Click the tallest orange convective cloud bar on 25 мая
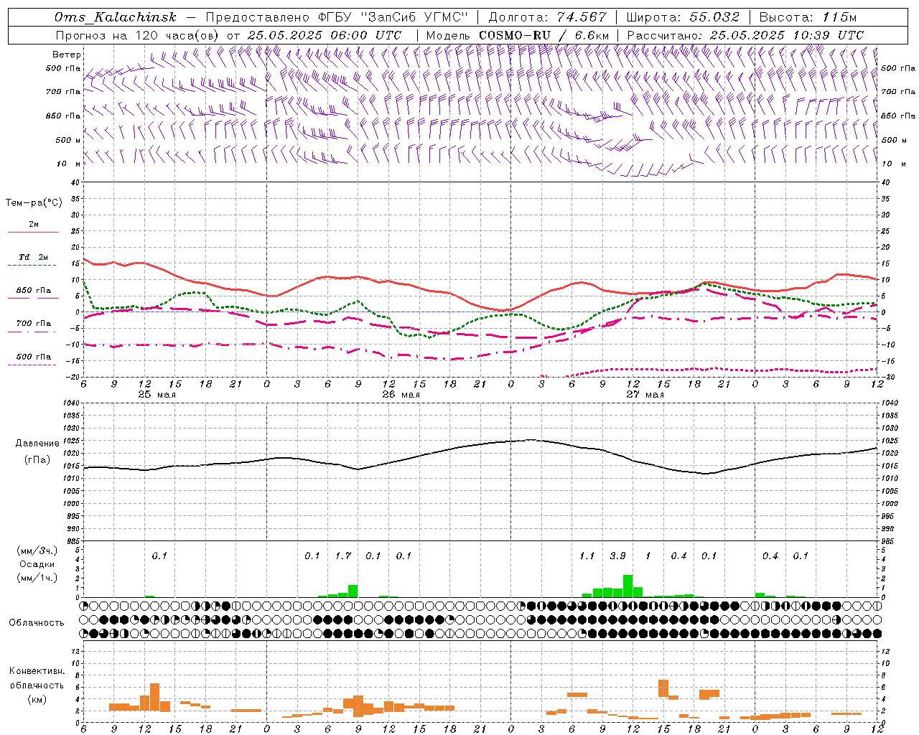The height and width of the screenshot is (735, 919). (x=155, y=697)
